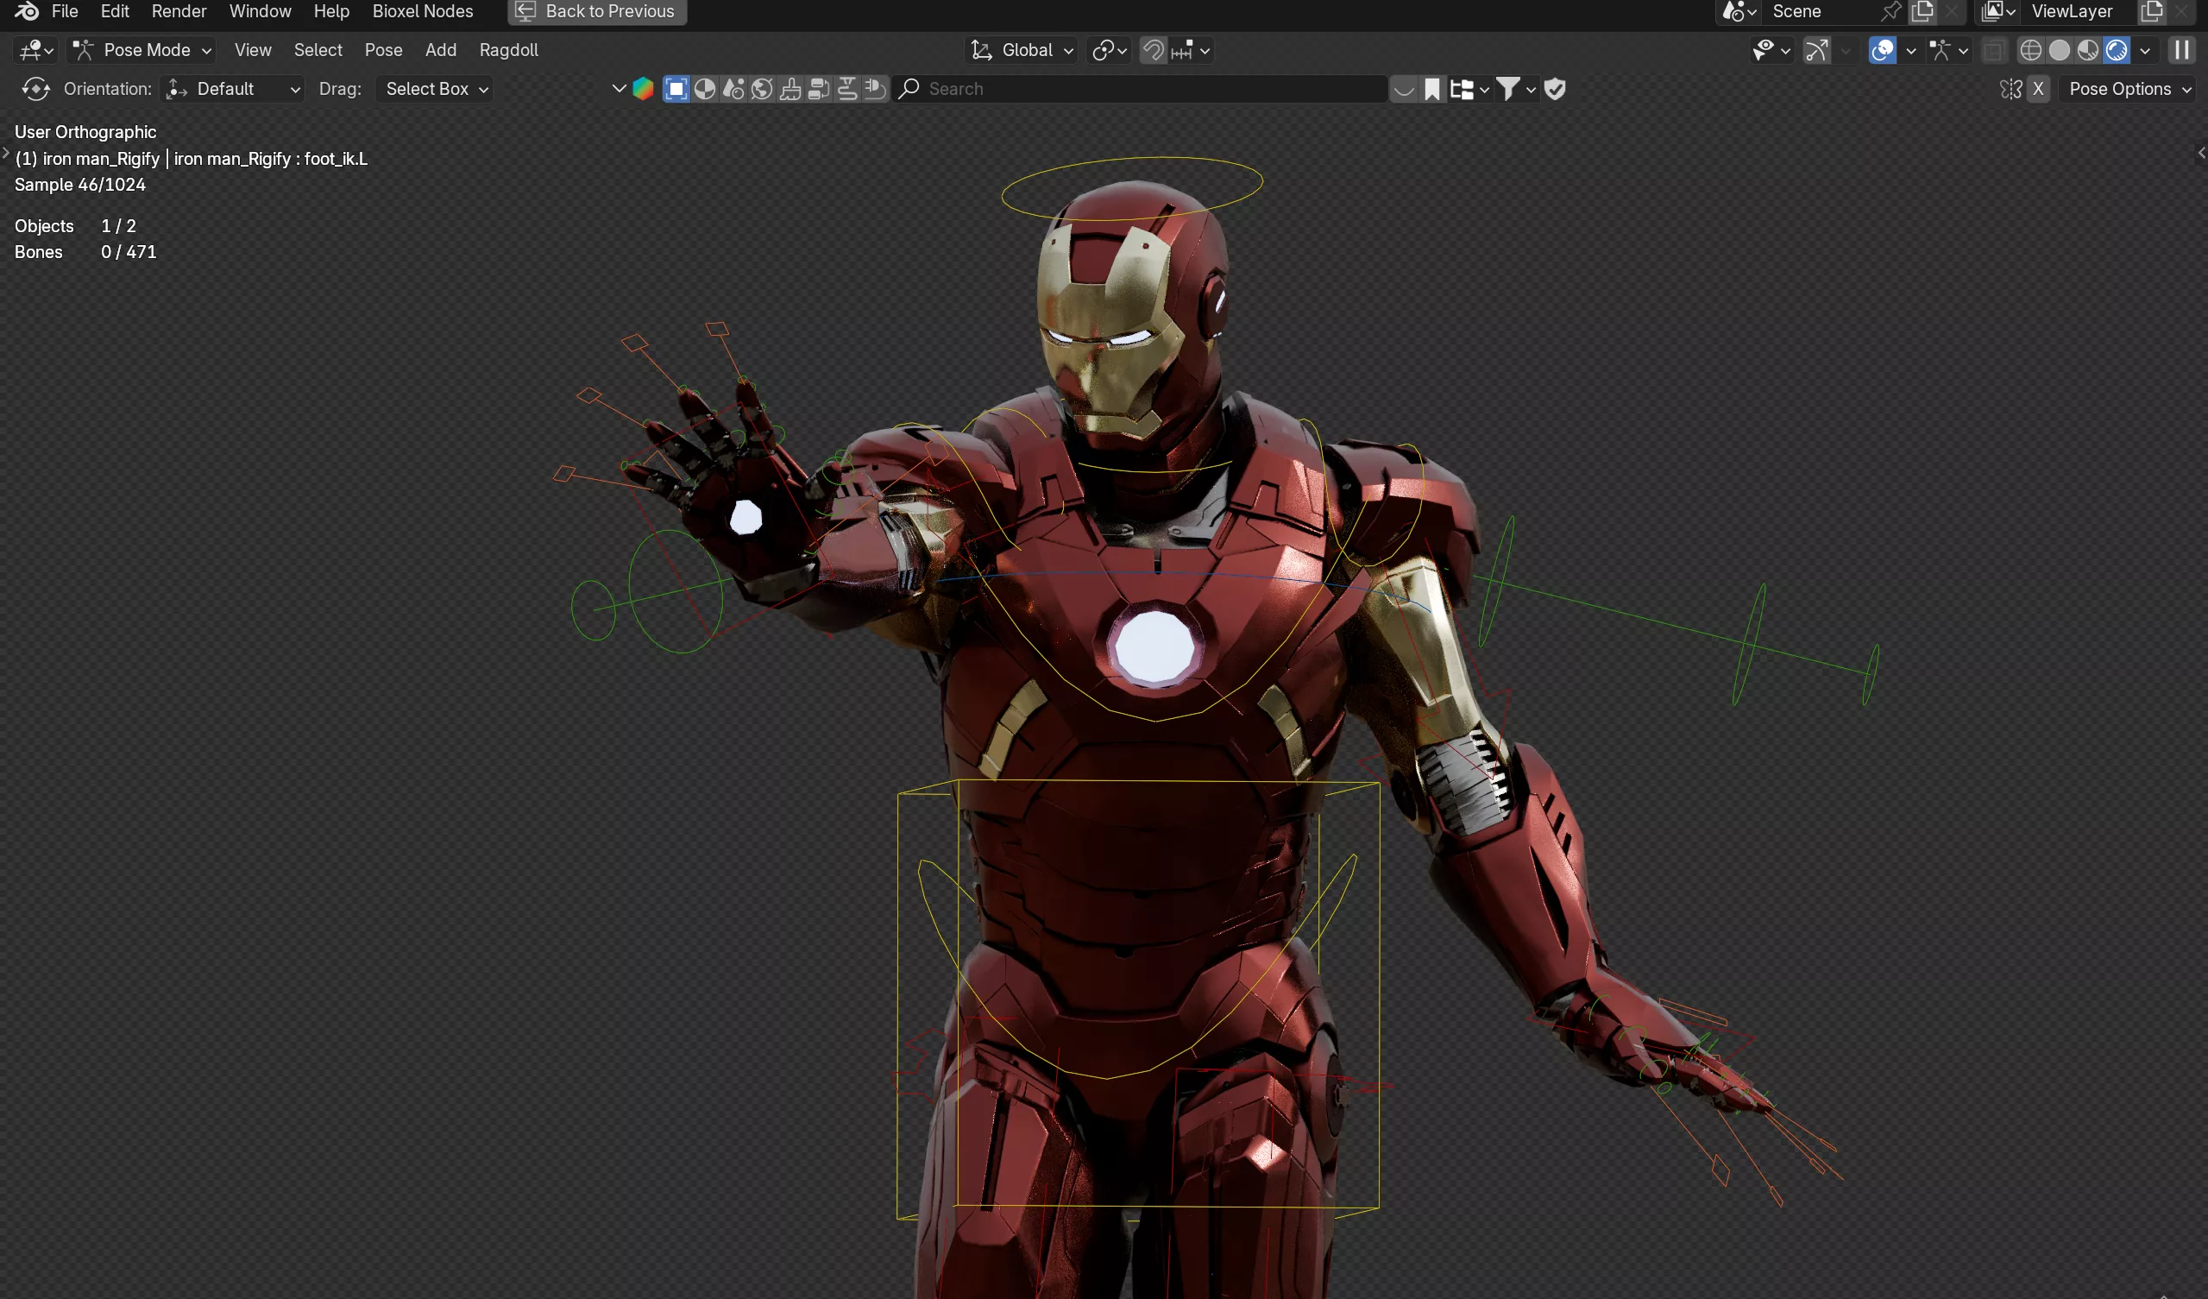Toggle viewport gizmo display
Image resolution: width=2208 pixels, height=1299 pixels.
tap(1817, 50)
